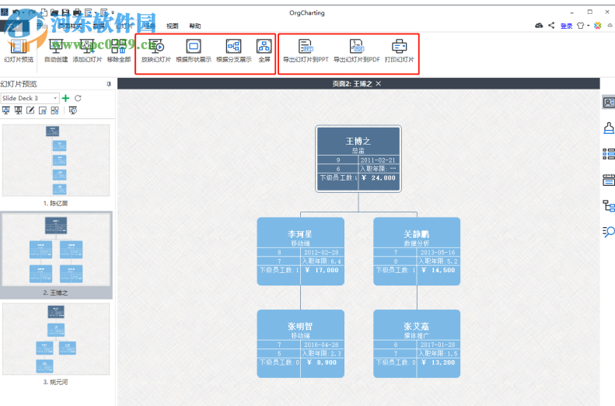Select the 李珂星 org chart card

(300, 251)
